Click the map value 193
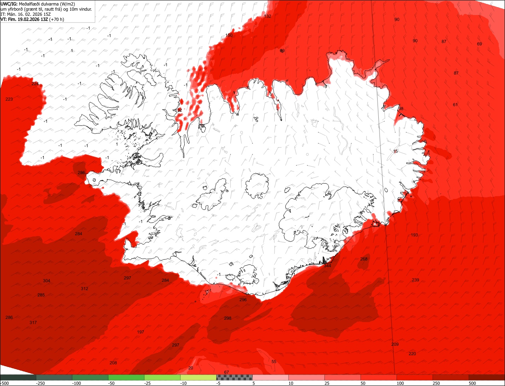This screenshot has width=505, height=386. (x=414, y=235)
